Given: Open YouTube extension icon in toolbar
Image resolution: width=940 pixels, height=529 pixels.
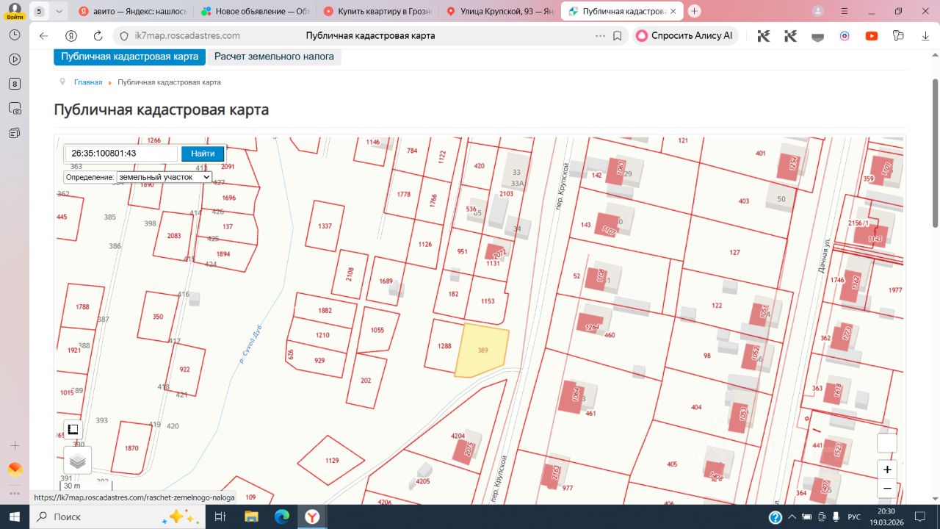Looking at the screenshot, I should click(872, 36).
